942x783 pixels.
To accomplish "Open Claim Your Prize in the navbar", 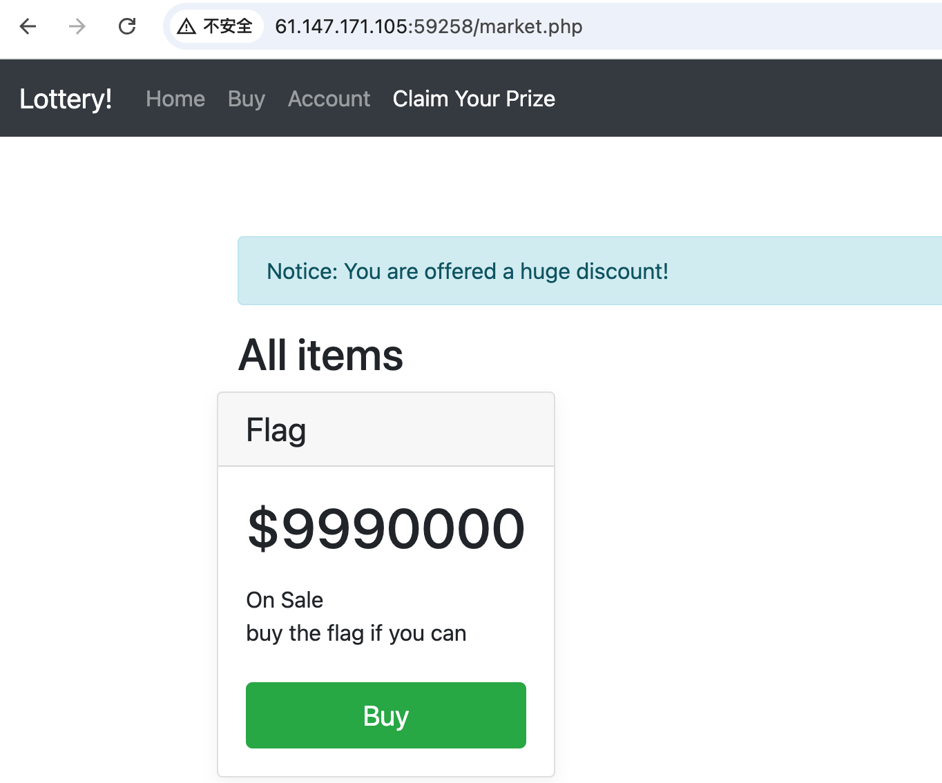I will 474,99.
